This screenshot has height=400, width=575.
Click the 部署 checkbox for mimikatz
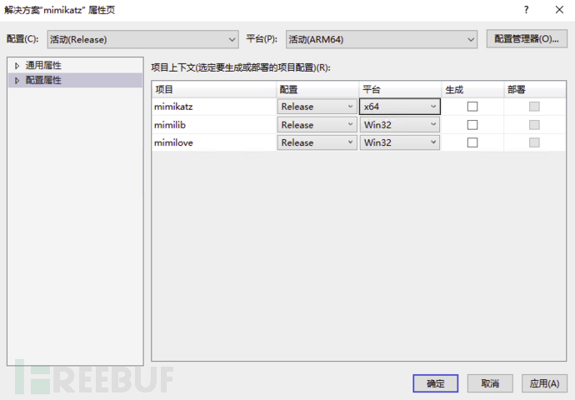(534, 107)
